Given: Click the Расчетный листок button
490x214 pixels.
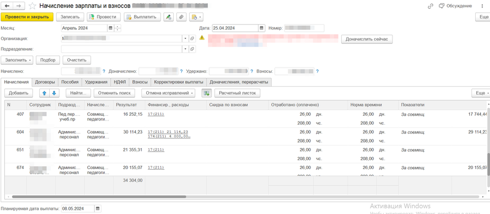Looking at the screenshot, I should 237,93.
